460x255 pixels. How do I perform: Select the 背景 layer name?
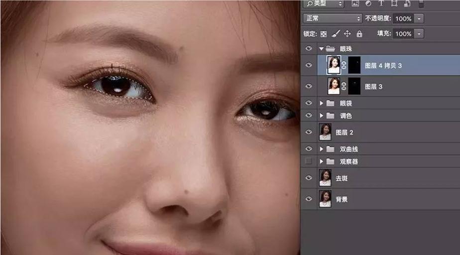click(342, 200)
